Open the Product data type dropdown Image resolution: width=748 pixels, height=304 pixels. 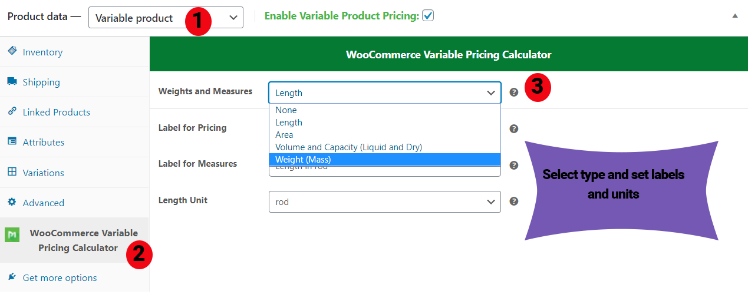[166, 18]
